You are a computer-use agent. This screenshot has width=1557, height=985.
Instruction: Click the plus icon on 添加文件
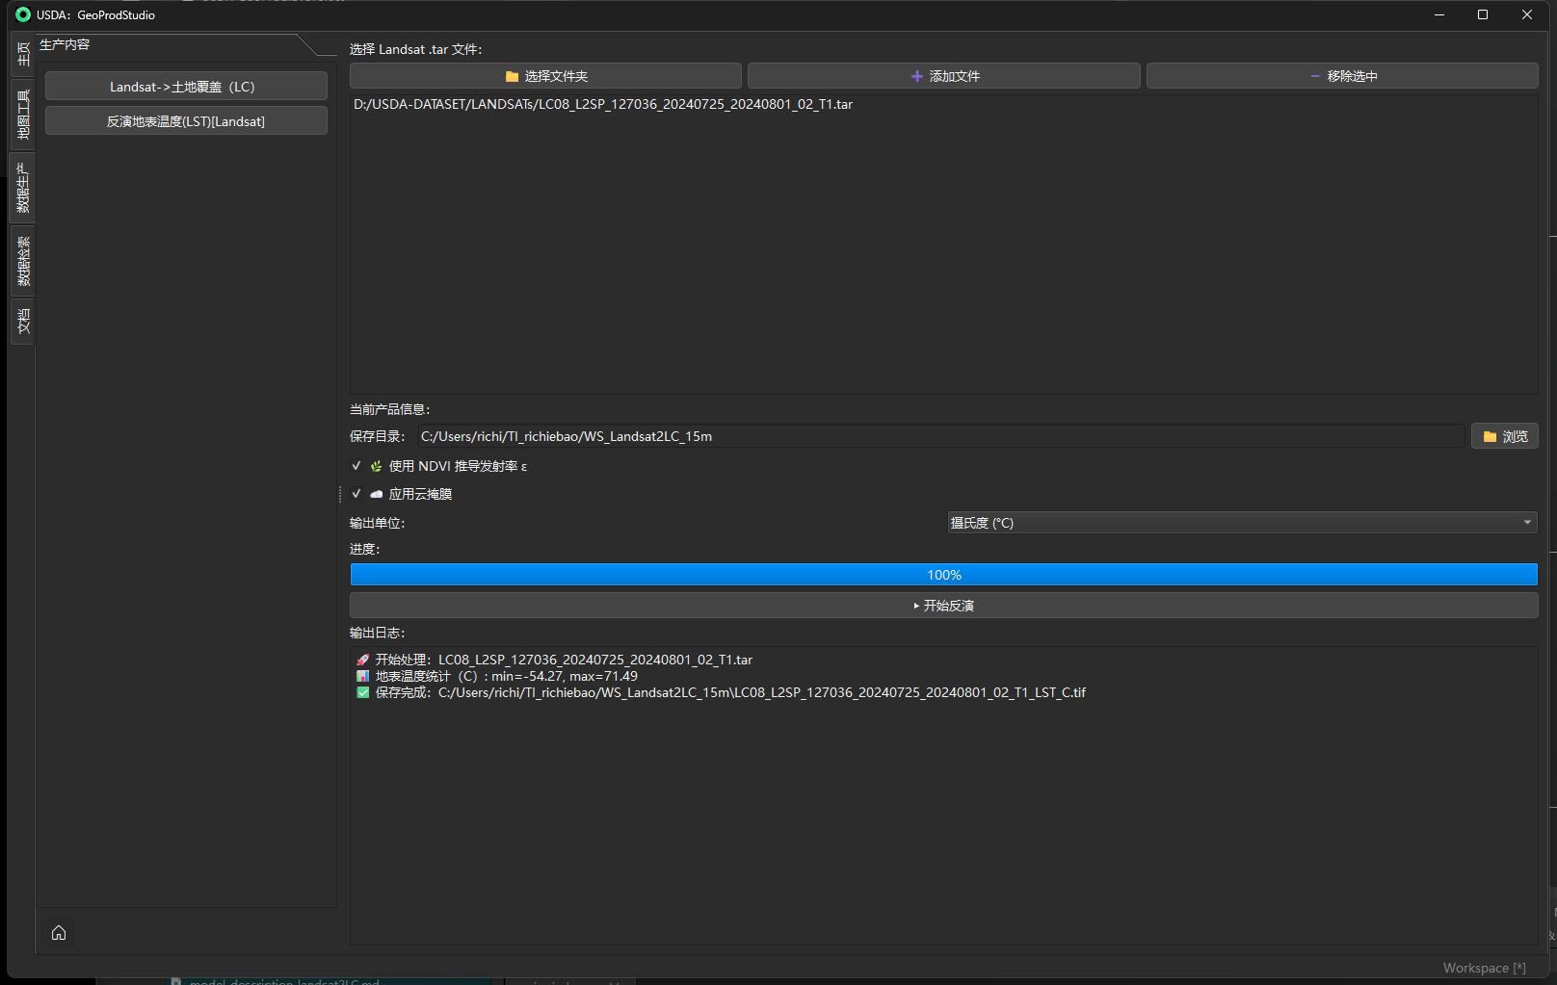(916, 77)
